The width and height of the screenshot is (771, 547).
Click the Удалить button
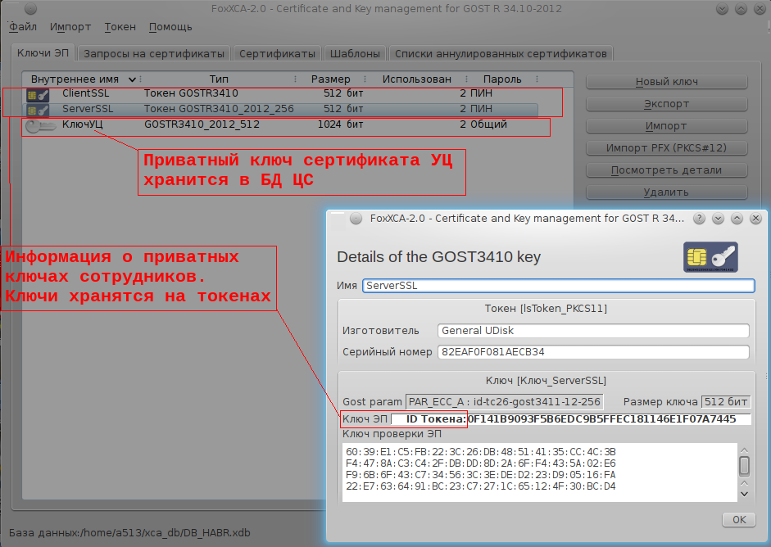(x=667, y=192)
